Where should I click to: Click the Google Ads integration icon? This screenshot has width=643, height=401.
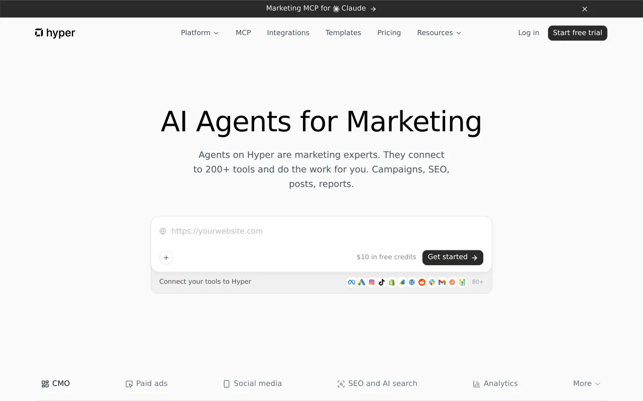tap(362, 282)
